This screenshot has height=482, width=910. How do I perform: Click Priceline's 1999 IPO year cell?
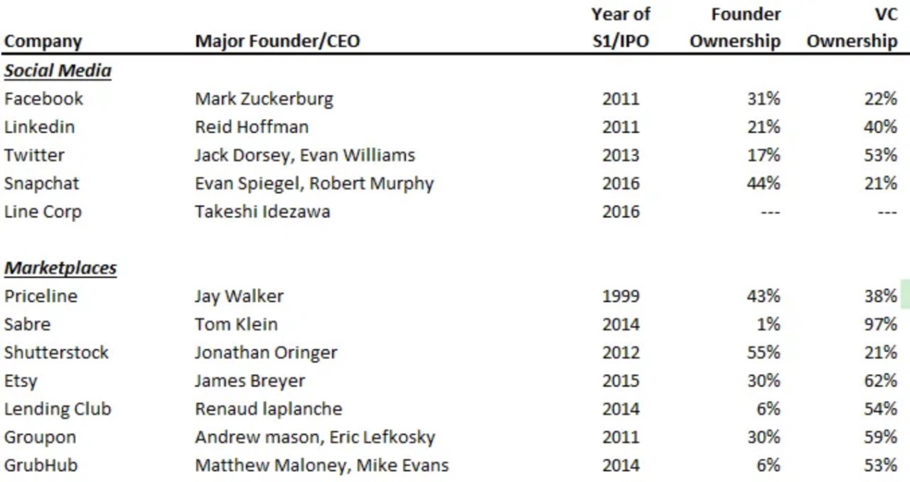pos(621,296)
